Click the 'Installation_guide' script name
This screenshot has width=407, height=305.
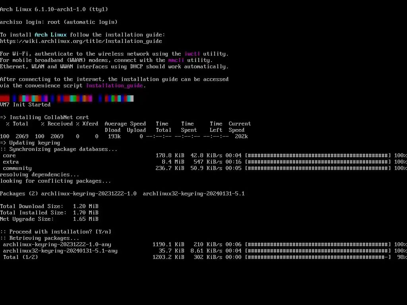tap(114, 85)
